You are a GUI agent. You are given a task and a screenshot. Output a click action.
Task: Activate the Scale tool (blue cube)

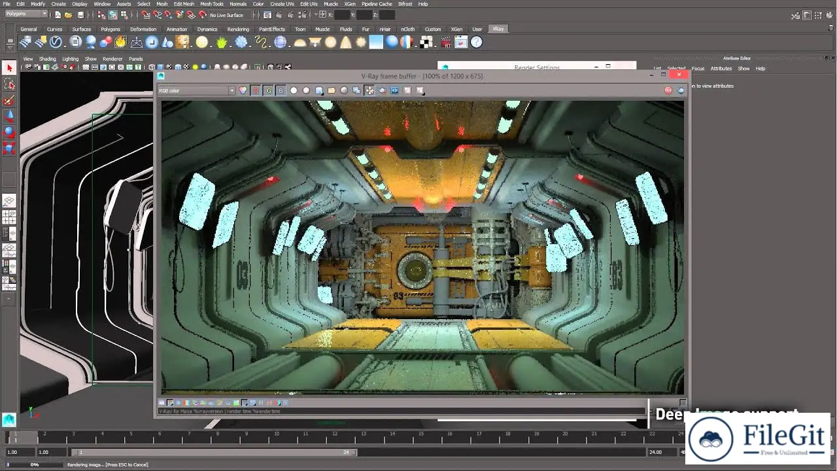point(9,148)
